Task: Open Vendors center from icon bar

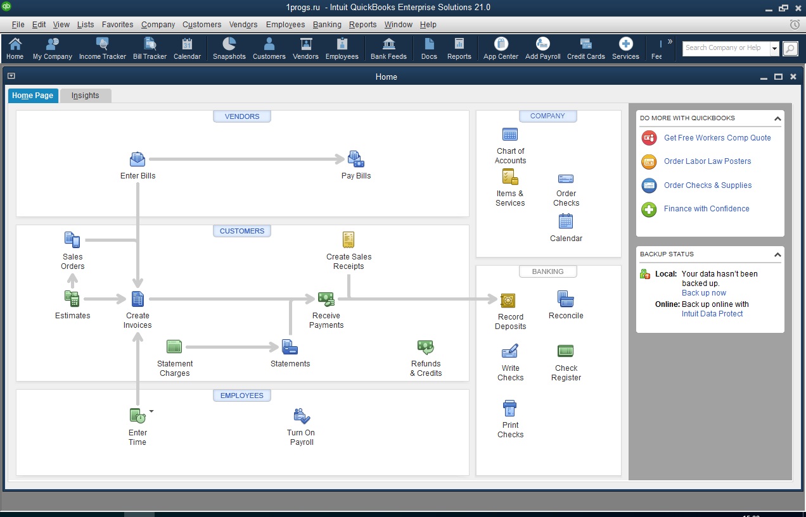Action: pyautogui.click(x=306, y=49)
